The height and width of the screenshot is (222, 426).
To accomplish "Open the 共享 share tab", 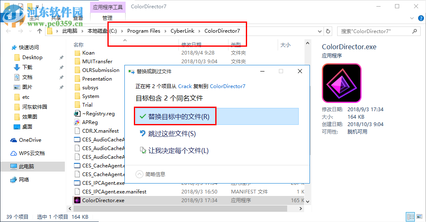I will 56,18.
